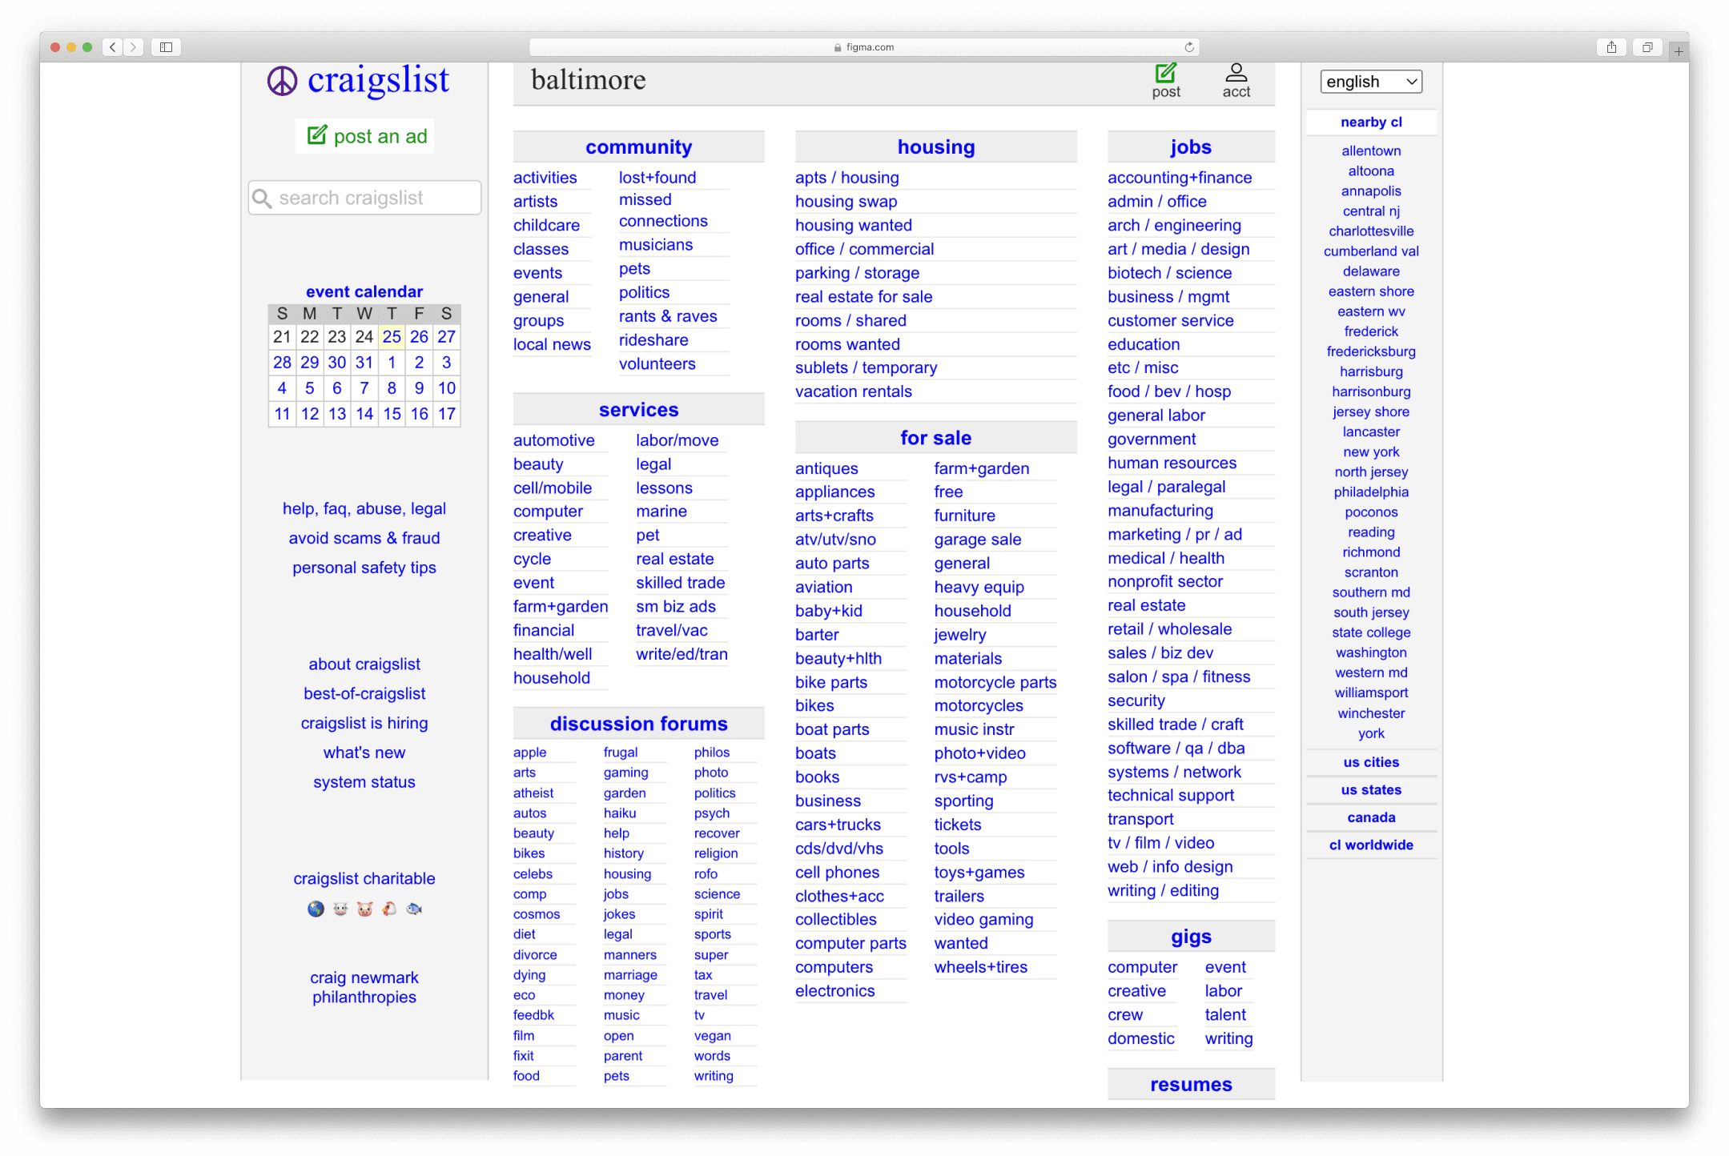Image resolution: width=1729 pixels, height=1156 pixels.
Task: Click the page reload icon
Action: [x=1189, y=47]
